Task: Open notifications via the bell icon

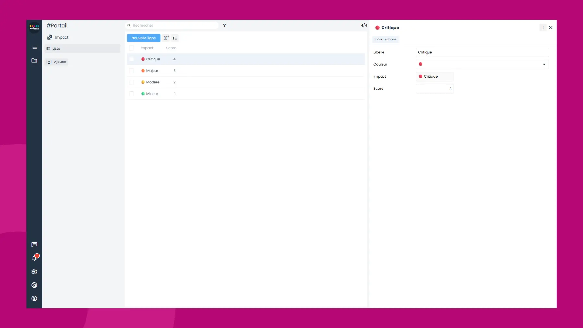Action: point(34,258)
